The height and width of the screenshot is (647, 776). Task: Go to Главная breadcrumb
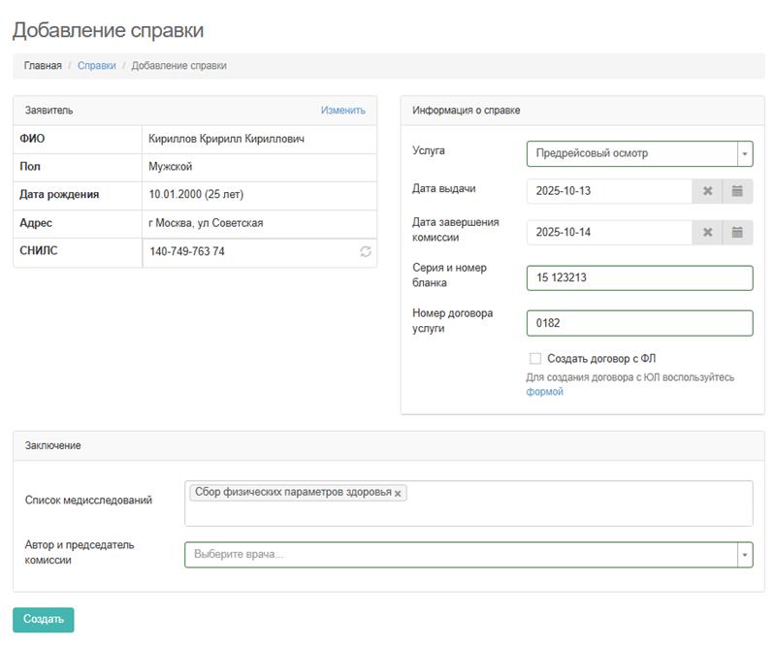[43, 66]
